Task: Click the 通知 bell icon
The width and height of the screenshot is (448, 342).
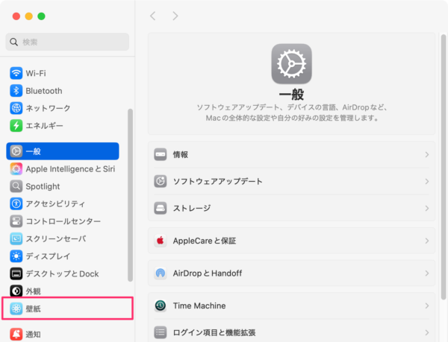Action: pos(16,334)
